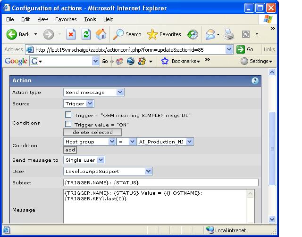
Task: Click the add condition button
Action: (x=70, y=150)
